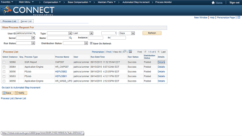The height and width of the screenshot is (136, 242).
Task: Click the Notify button
Action: point(20,93)
